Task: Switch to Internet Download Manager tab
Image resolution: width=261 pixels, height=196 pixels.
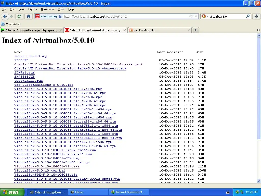Action: (32, 30)
